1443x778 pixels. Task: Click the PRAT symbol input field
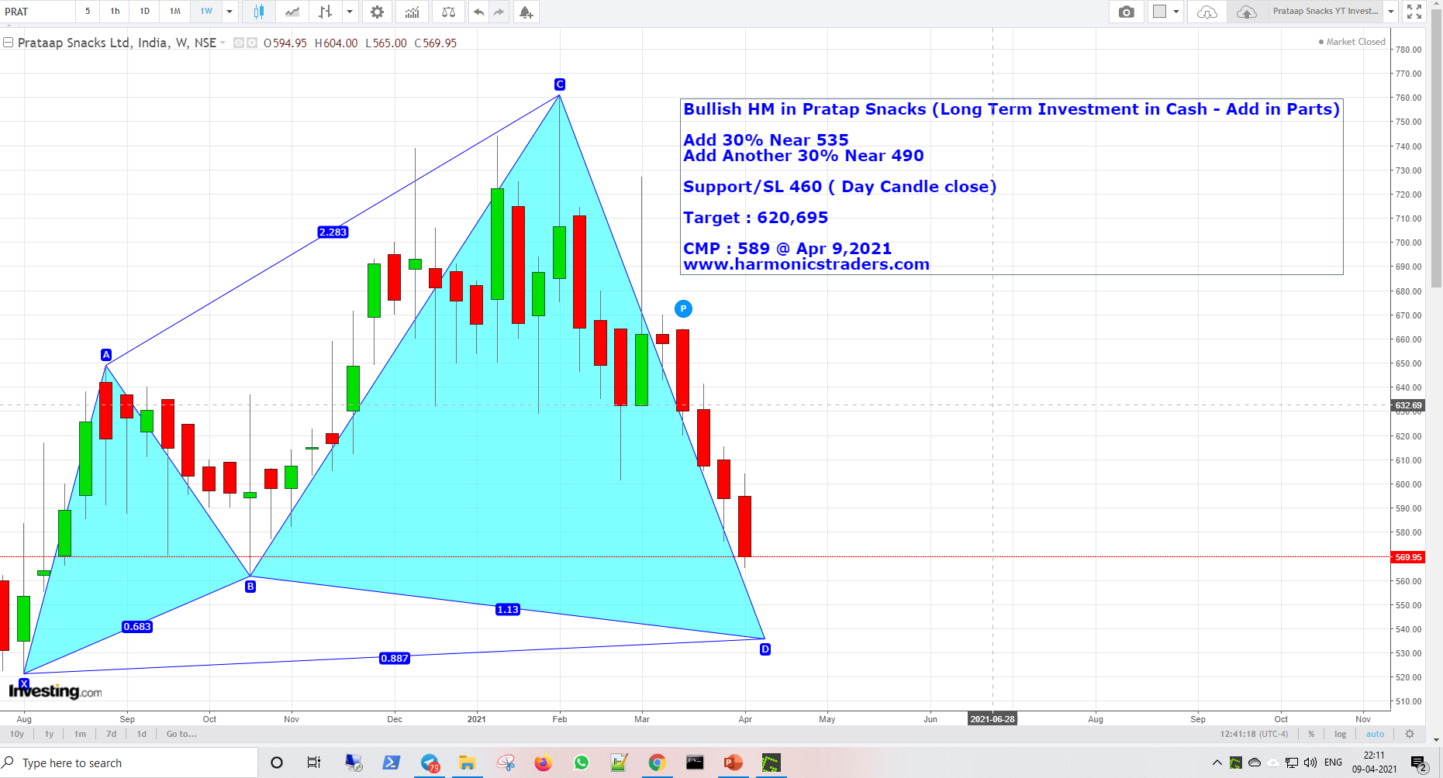pyautogui.click(x=35, y=12)
